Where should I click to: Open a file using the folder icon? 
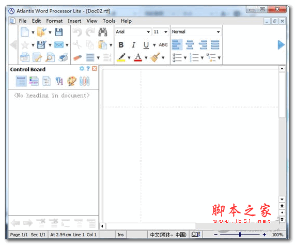point(41,32)
